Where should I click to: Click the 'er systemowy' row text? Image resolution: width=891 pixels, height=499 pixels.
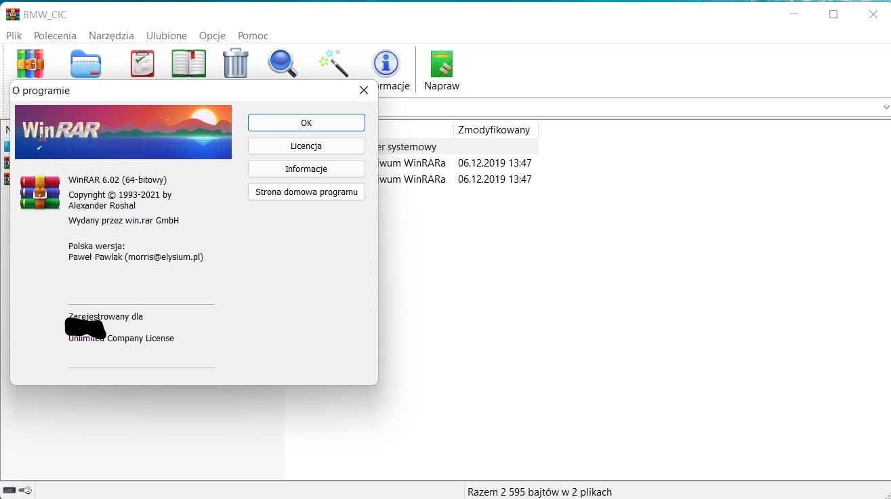(x=407, y=147)
